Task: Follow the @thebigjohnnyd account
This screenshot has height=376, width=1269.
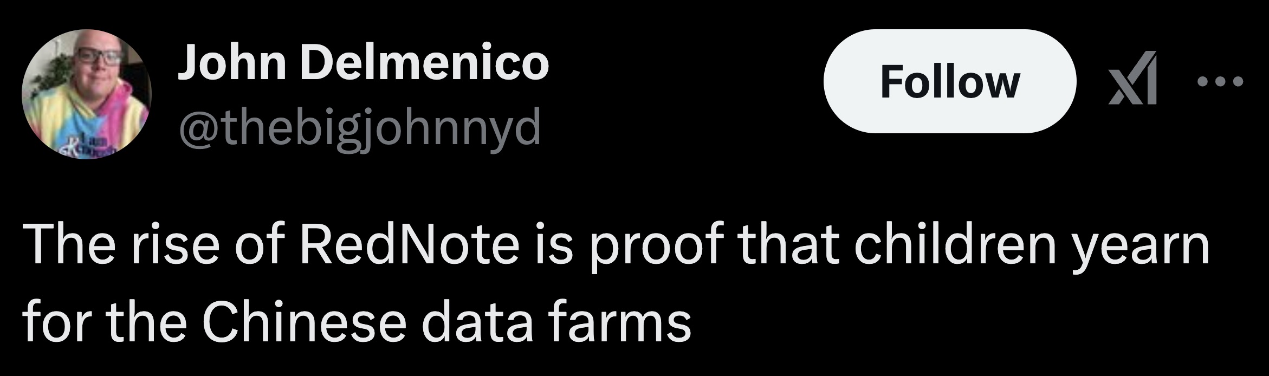Action: tap(949, 82)
